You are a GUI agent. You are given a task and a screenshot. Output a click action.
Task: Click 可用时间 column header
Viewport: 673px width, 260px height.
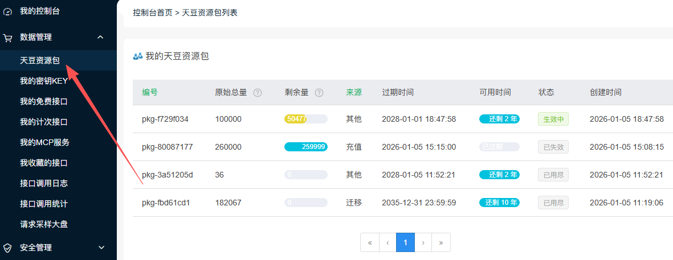495,92
